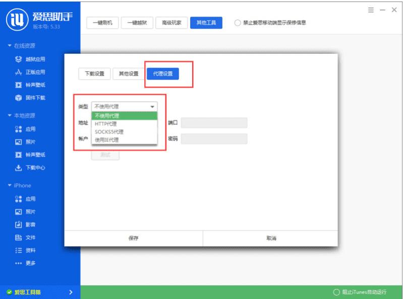Viewport: 403px width, 299px height.
Task: Choose SOCKS5代理 from the dropdown list
Action: (x=125, y=132)
